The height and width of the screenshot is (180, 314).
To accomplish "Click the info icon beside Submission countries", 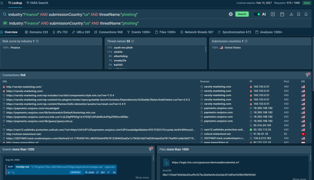I will point(246,41).
